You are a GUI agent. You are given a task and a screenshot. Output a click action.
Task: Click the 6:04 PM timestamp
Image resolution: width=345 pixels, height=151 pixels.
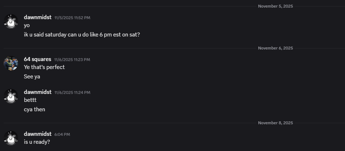coord(62,134)
